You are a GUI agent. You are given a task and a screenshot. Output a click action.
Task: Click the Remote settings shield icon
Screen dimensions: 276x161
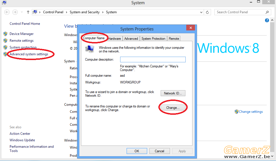(x=5, y=41)
